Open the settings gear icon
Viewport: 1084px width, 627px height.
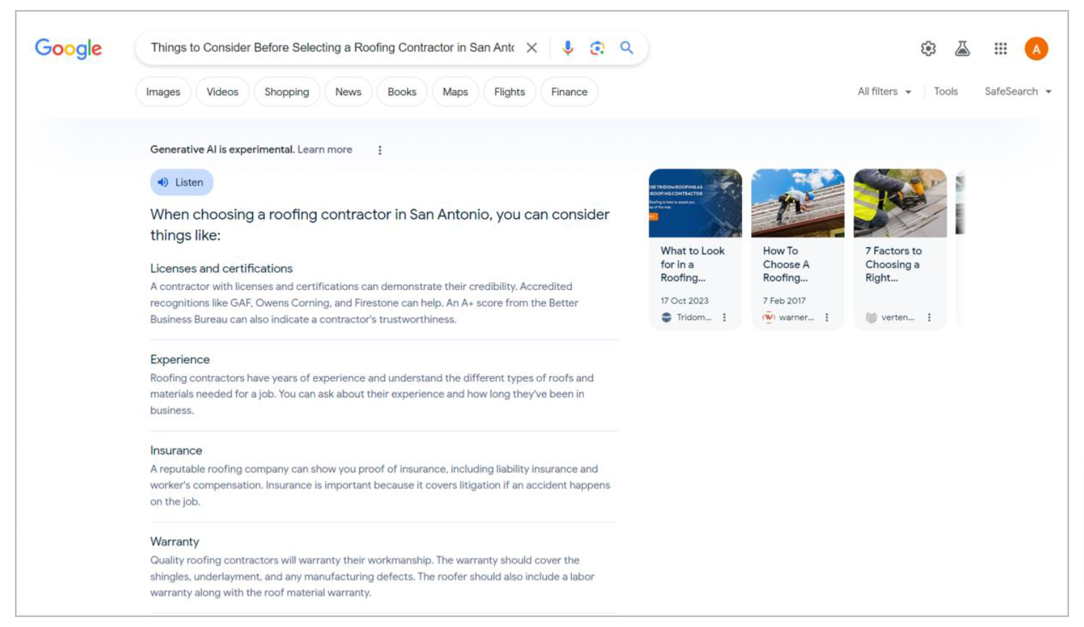pyautogui.click(x=928, y=48)
